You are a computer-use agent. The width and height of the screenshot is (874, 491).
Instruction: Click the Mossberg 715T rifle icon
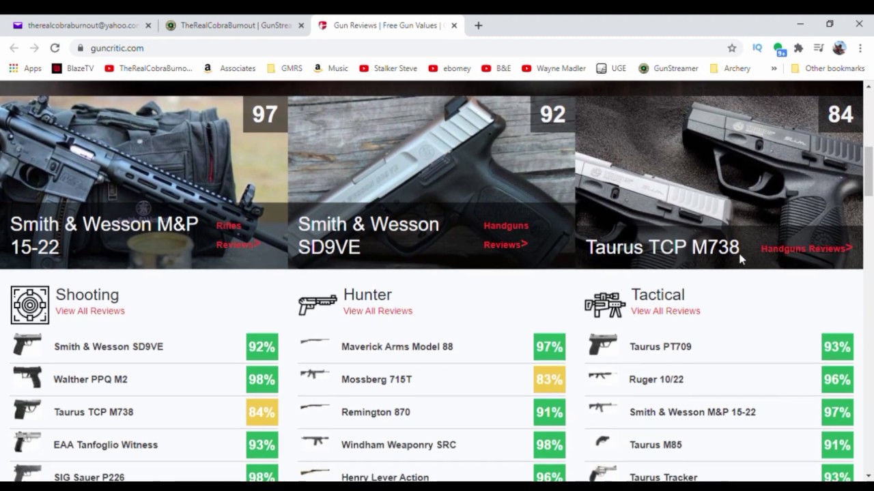coord(315,374)
